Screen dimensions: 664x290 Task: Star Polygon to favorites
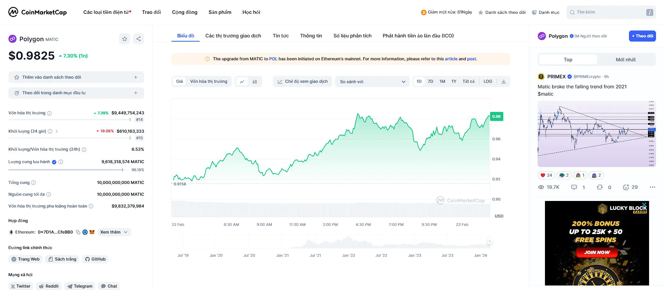[x=125, y=39]
